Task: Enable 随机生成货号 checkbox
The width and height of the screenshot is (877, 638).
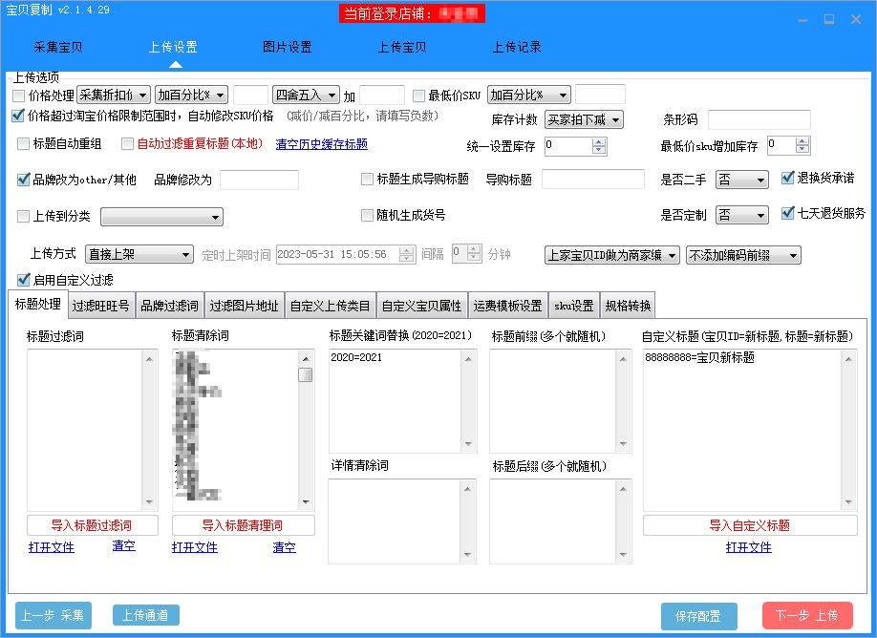Action: click(367, 215)
